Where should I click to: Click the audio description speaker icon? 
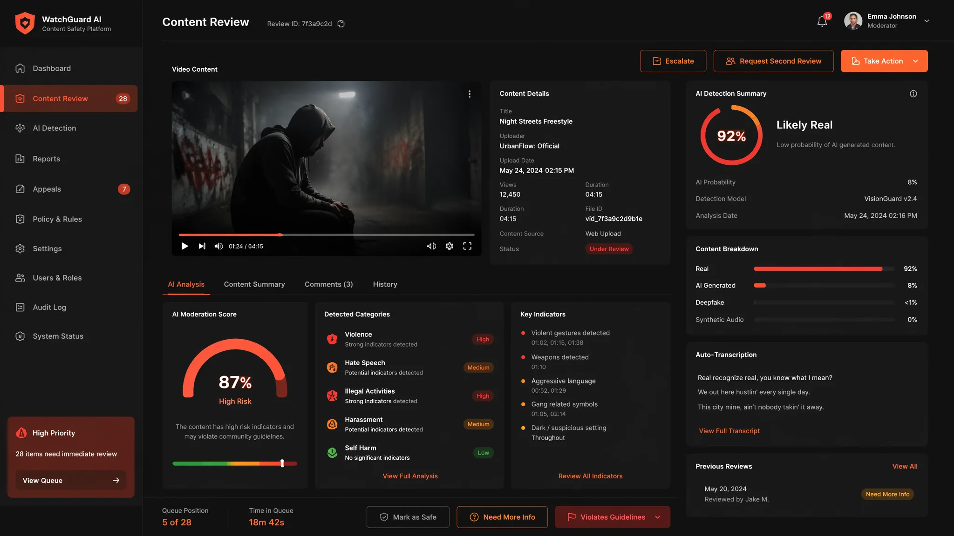(x=432, y=246)
